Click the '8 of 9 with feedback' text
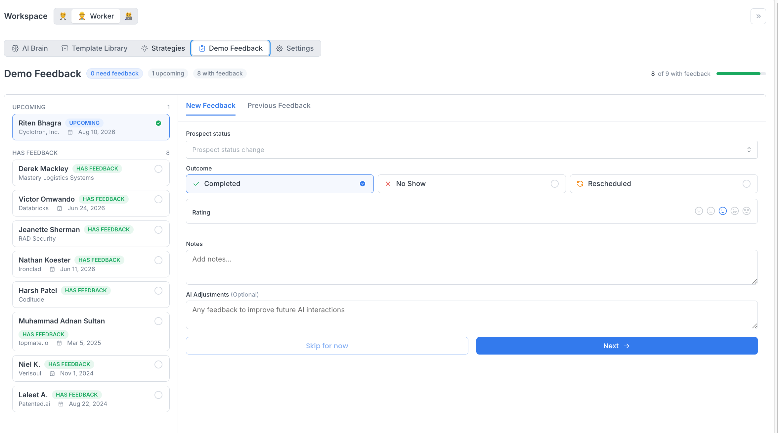 681,74
